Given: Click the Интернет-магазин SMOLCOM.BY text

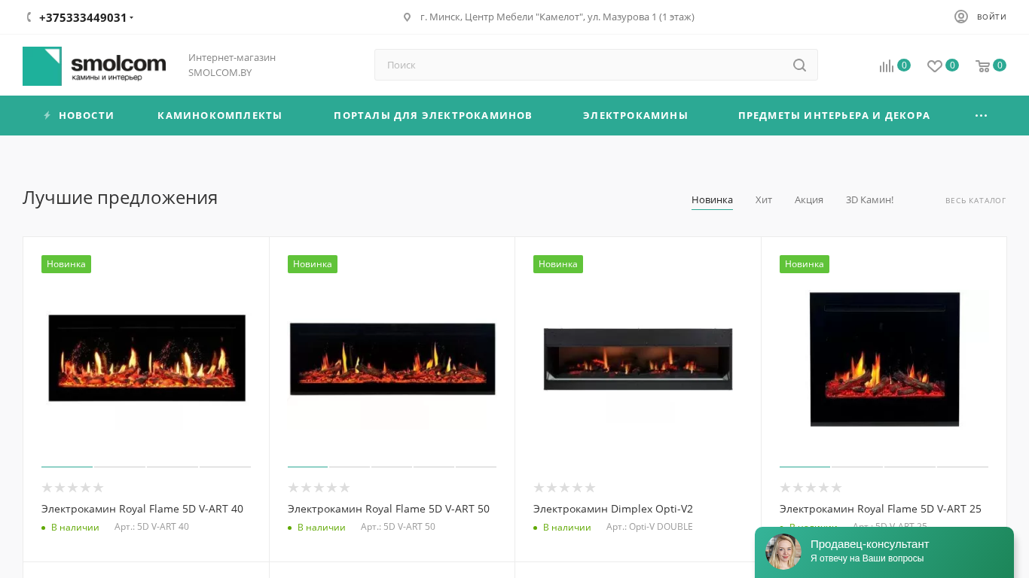Looking at the screenshot, I should pos(232,65).
